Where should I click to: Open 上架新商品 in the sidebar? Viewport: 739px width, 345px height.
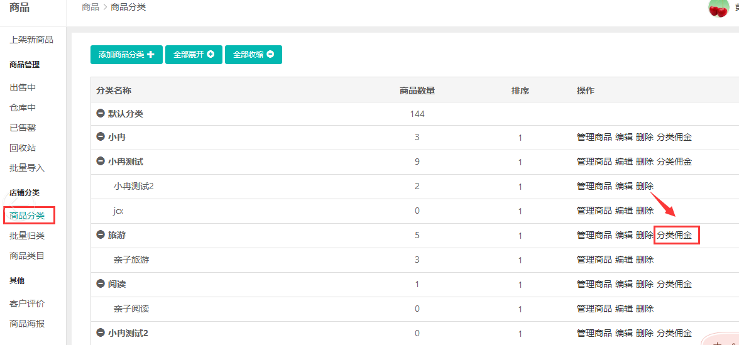(x=31, y=40)
